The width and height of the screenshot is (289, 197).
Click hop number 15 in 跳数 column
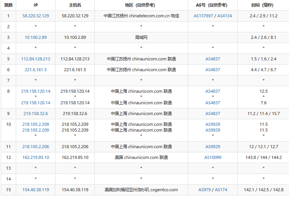(8, 190)
